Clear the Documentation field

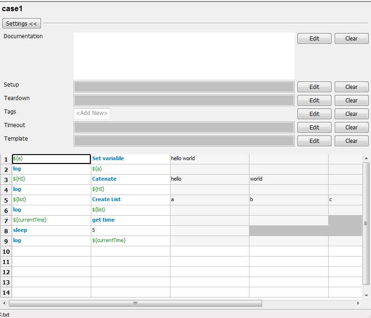pyautogui.click(x=351, y=38)
